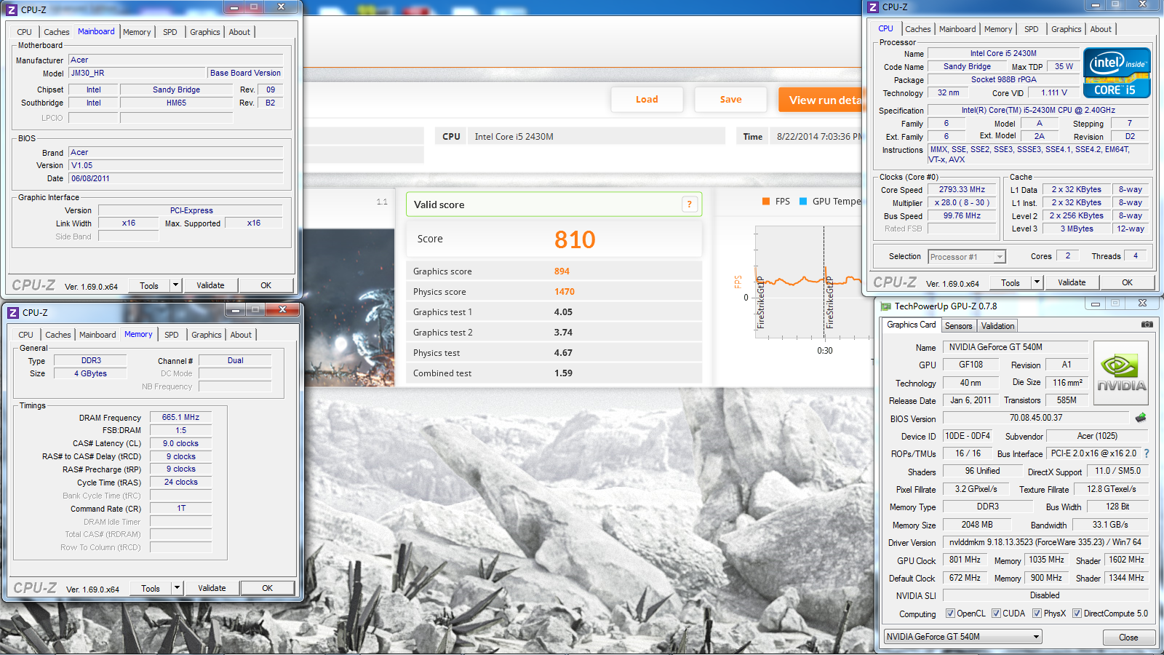1164x655 pixels.
Task: Click the Memory Size value 4 GBytes
Action: click(90, 373)
